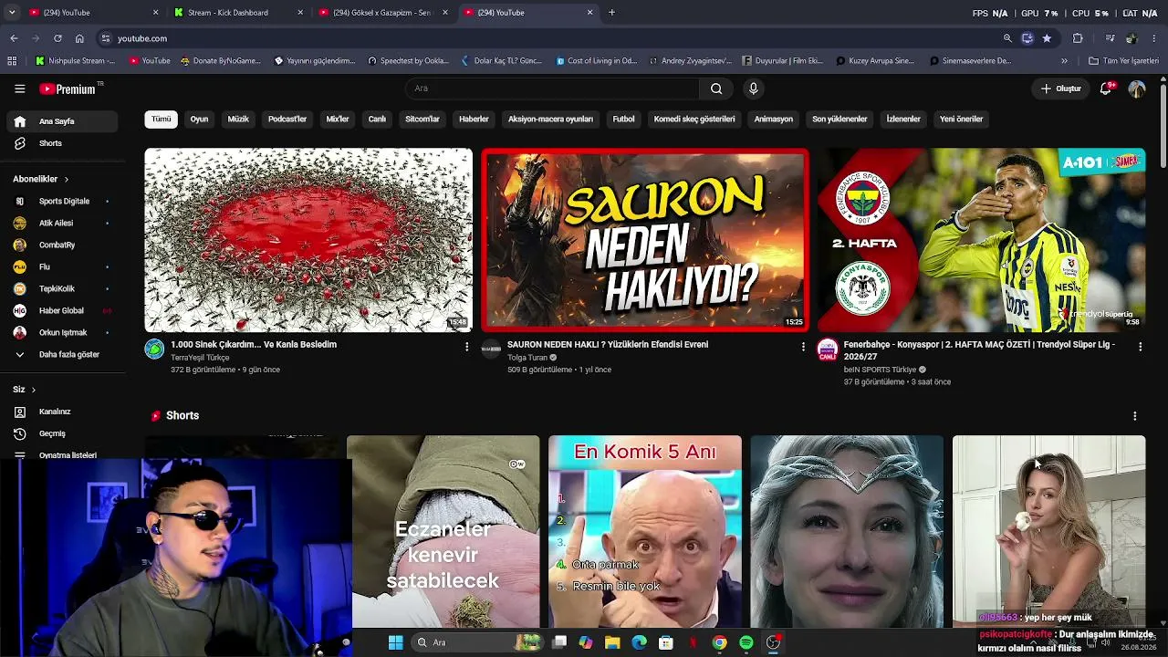Open the En Komik 5 Anı short
Screen dimensions: 1168x657
tap(645, 532)
